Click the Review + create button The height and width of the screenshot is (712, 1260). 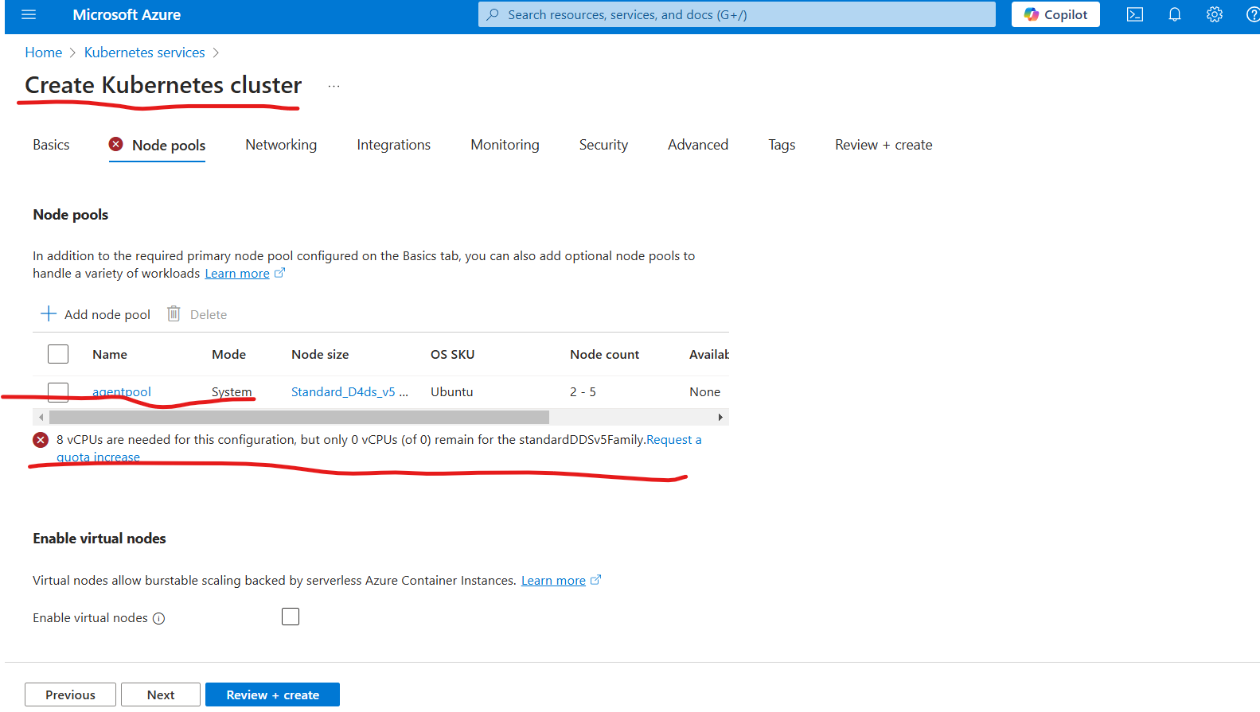(272, 694)
